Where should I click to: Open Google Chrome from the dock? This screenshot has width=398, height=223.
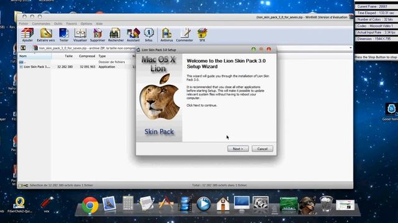click(x=90, y=205)
